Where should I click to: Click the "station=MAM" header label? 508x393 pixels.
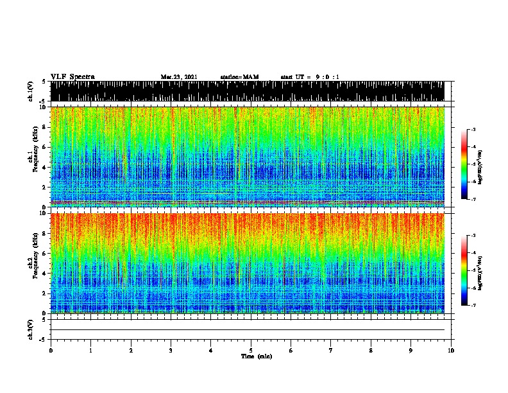(x=239, y=77)
